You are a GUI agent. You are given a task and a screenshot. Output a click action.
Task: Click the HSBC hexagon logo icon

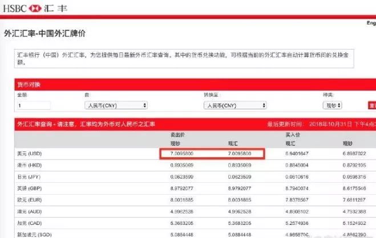35,9
